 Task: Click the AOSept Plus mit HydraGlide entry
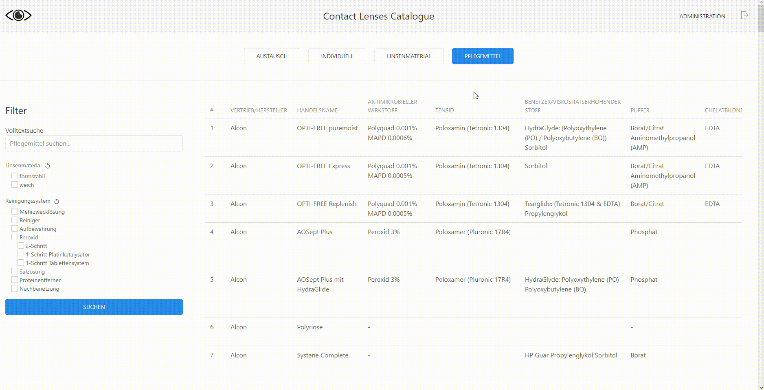(321, 284)
